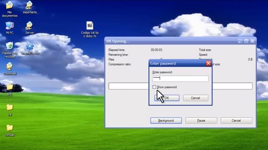Click the Remaining time label
Image resolution: width=268 pixels, height=150 pixels.
(x=118, y=55)
